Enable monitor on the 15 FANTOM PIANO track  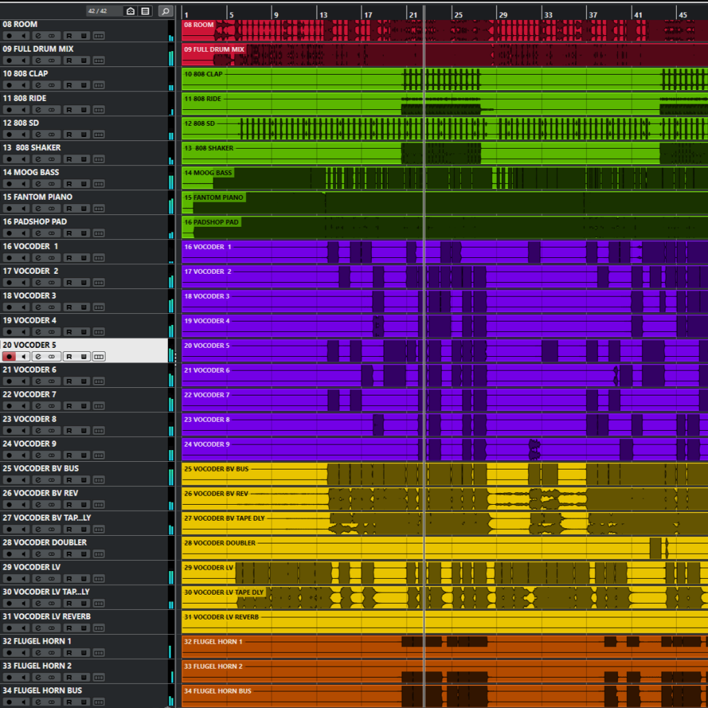click(x=24, y=208)
